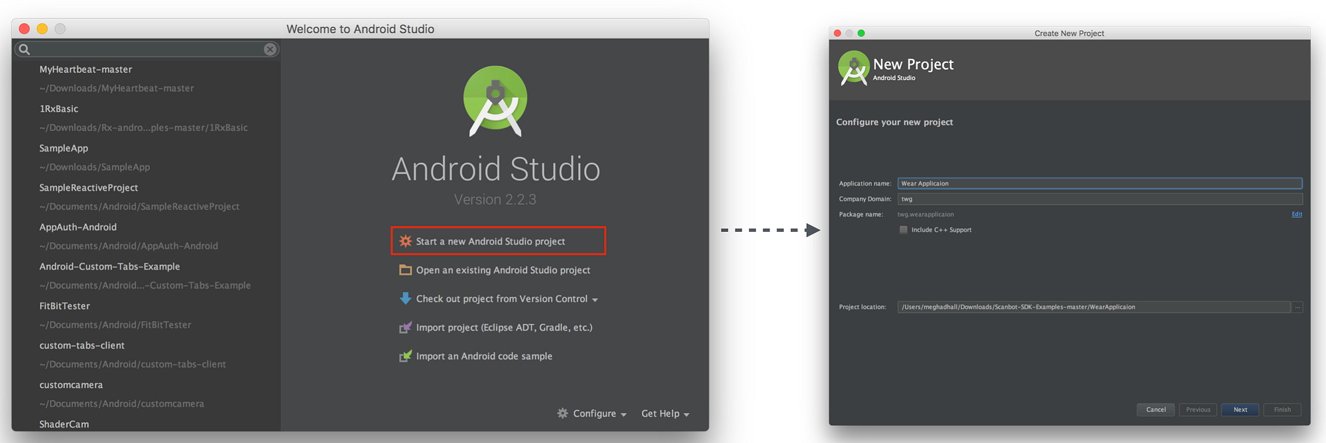
Task: Open the ShaderCam recent project
Action: (x=64, y=424)
